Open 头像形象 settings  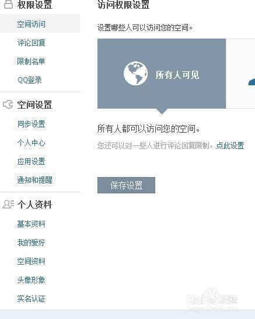31,280
